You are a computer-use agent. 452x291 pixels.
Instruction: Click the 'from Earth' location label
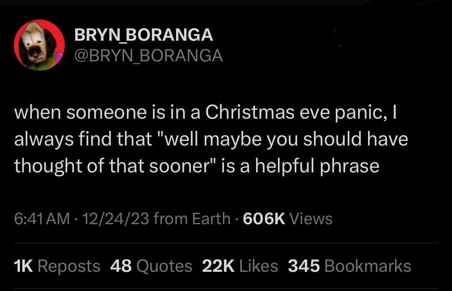191,219
